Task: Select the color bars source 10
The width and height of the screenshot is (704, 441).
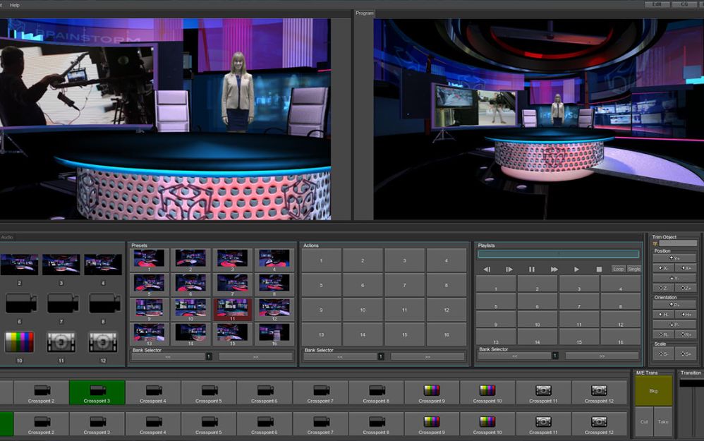Action: pyautogui.click(x=19, y=342)
